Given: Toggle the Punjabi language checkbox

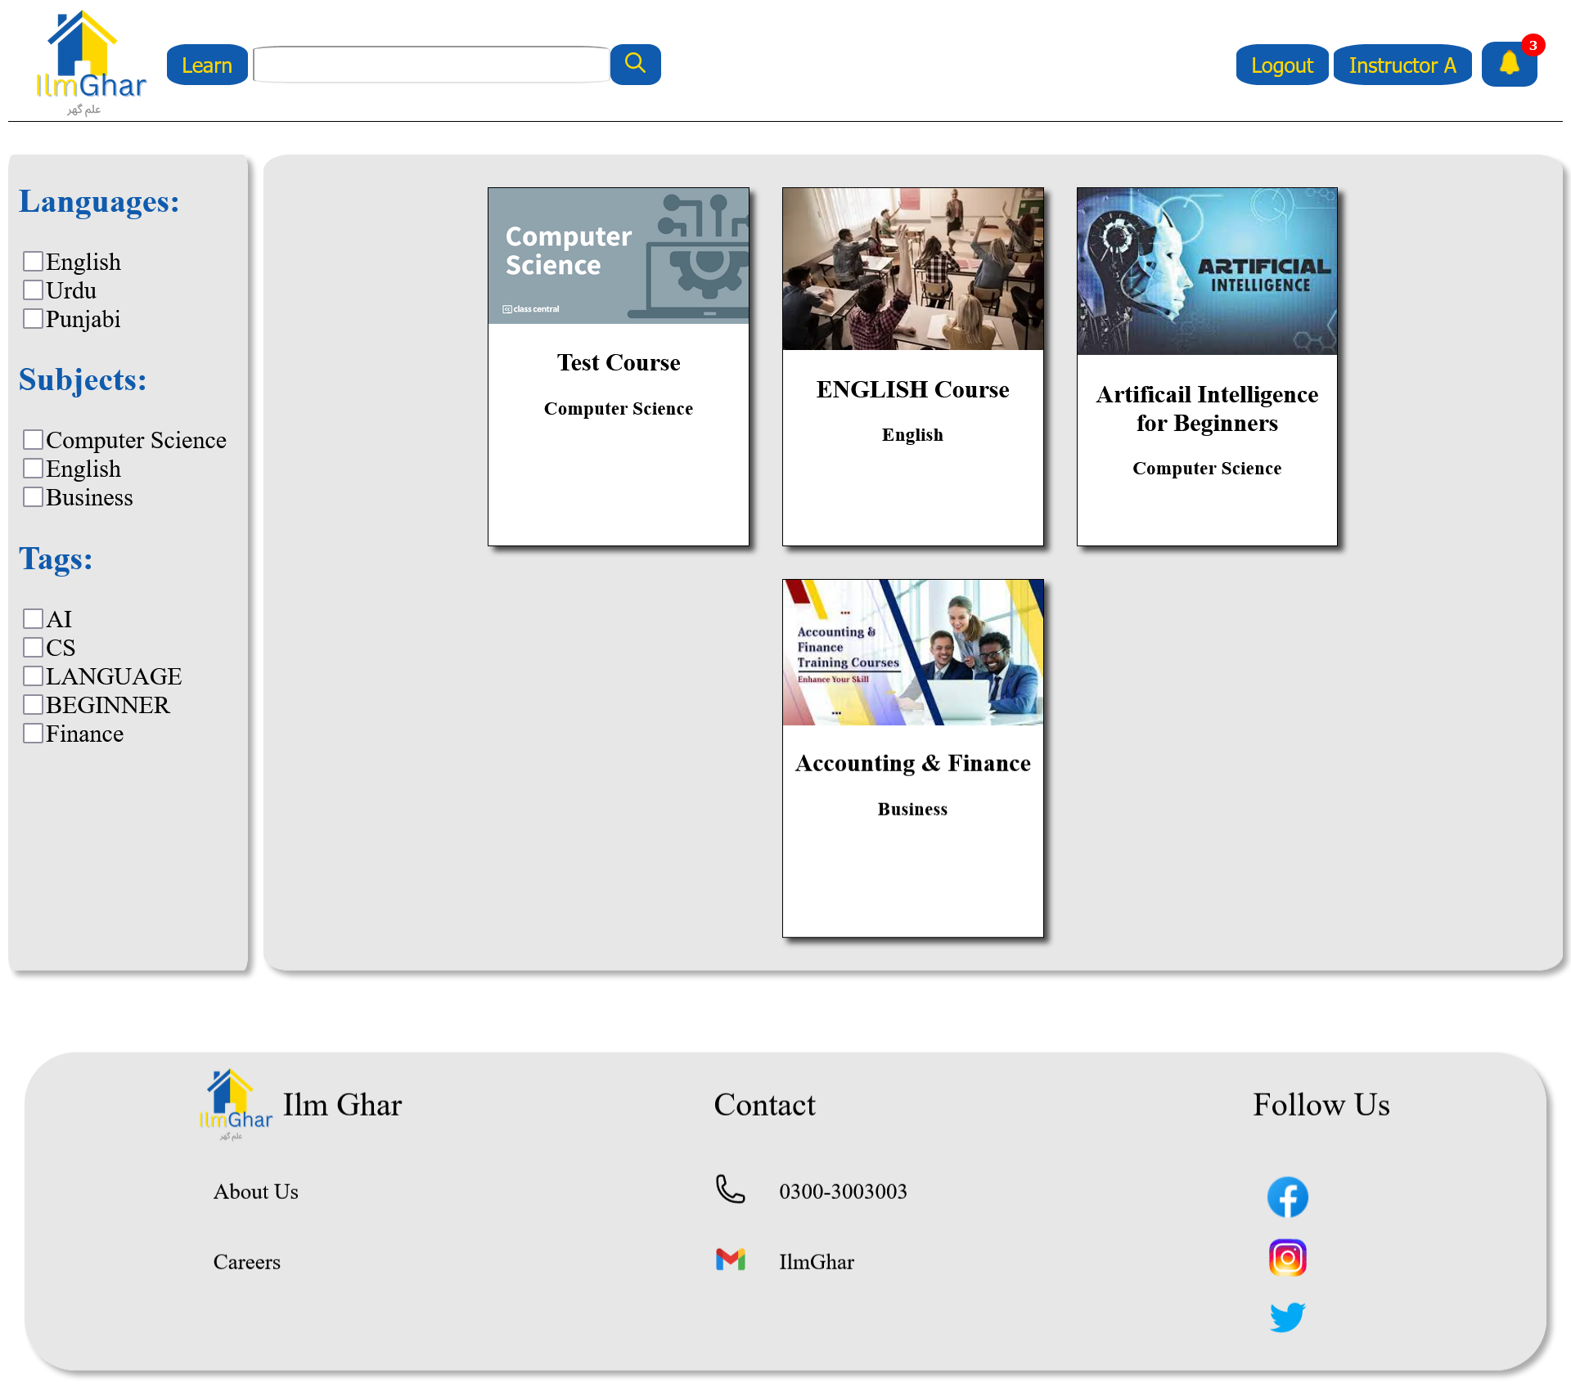Looking at the screenshot, I should pos(33,319).
